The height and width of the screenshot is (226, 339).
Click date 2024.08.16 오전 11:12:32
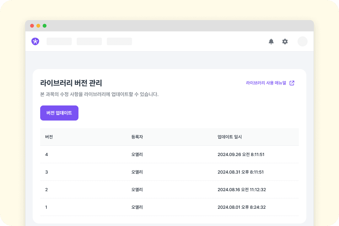242,190
